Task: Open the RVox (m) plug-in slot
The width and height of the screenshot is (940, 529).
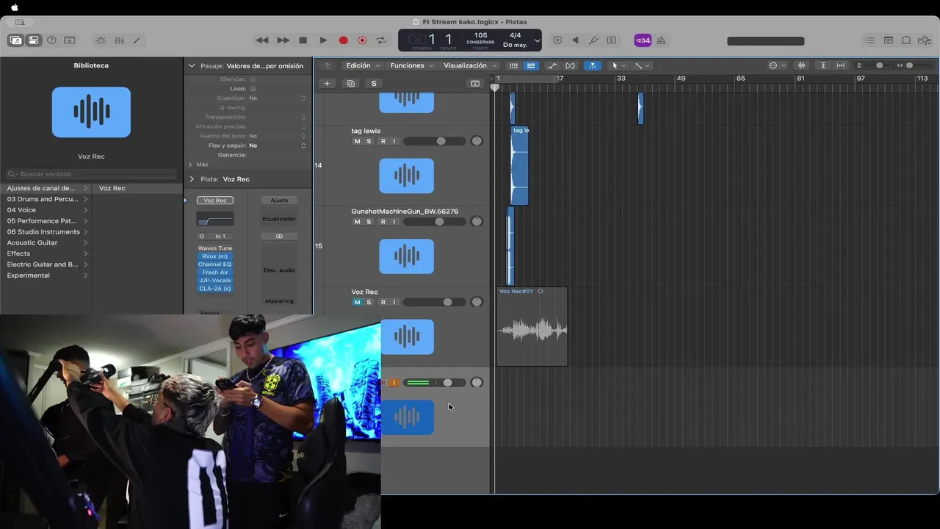Action: coord(215,256)
